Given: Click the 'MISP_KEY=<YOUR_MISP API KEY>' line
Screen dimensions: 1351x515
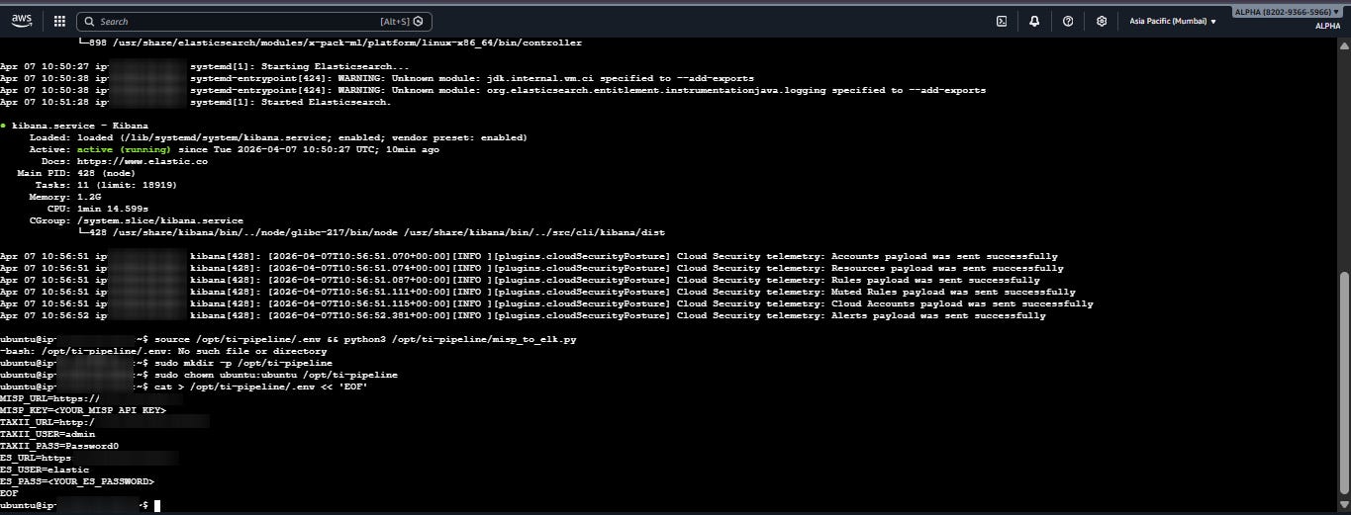Looking at the screenshot, I should pyautogui.click(x=83, y=410).
